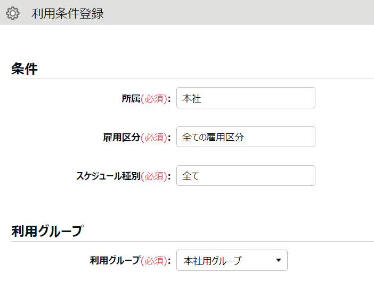The image size is (374, 282).
Task: Click the 条件 section heading
Action: tap(25, 69)
